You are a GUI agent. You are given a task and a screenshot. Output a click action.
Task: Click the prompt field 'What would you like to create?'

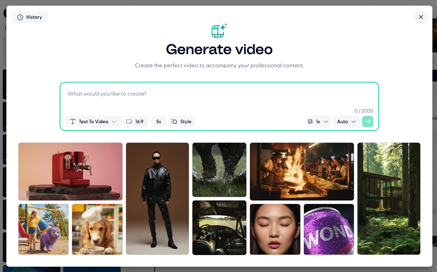point(219,94)
